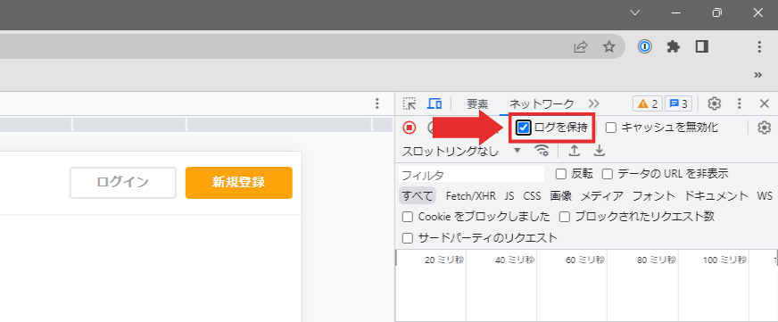Close the DevTools panel
The height and width of the screenshot is (322, 778).
(765, 103)
